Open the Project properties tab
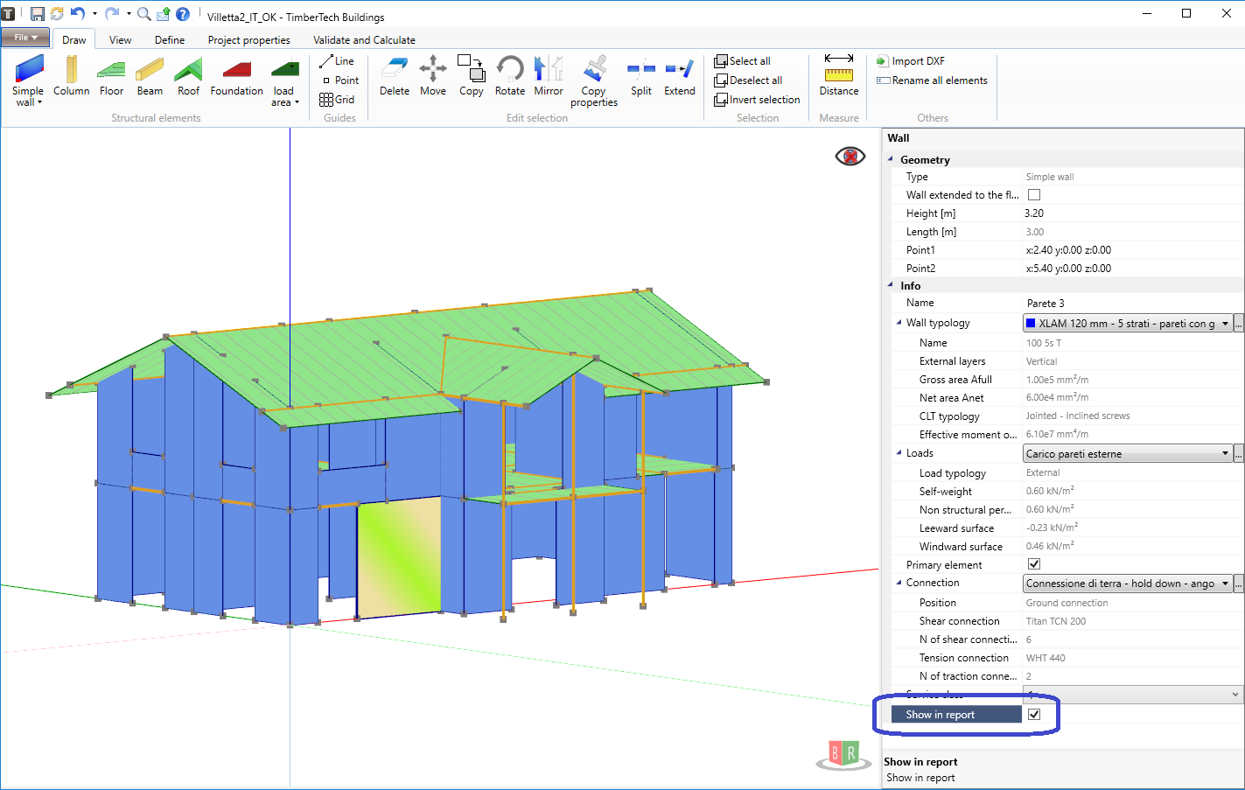This screenshot has width=1245, height=790. click(x=249, y=39)
